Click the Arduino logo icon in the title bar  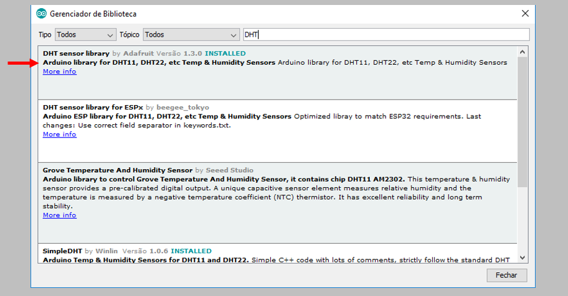coord(41,14)
